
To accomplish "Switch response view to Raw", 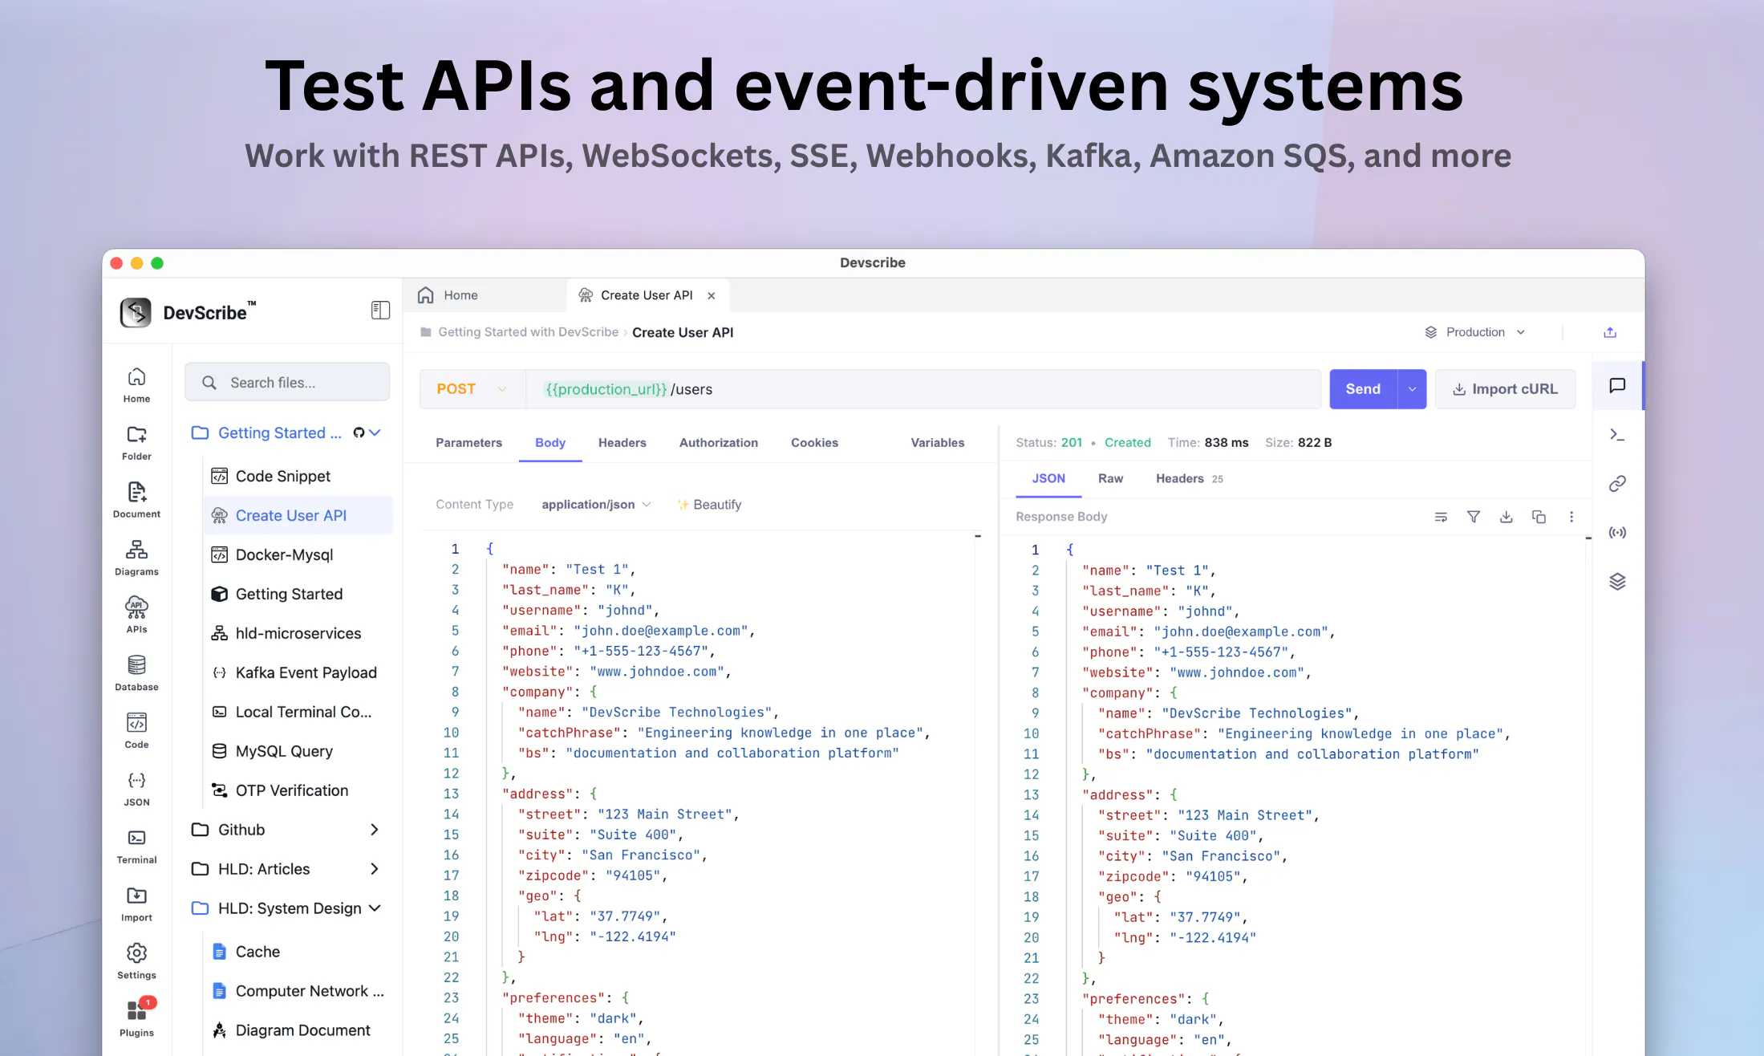I will pyautogui.click(x=1110, y=479).
